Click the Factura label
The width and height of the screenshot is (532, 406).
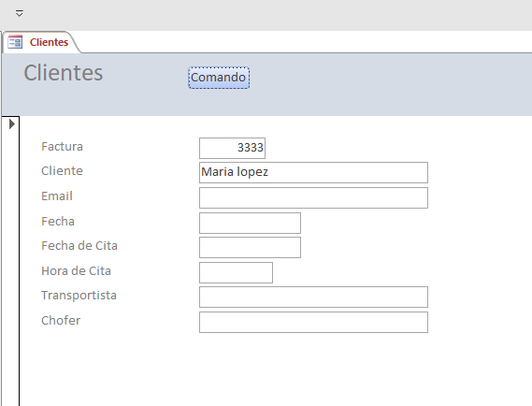coord(62,146)
